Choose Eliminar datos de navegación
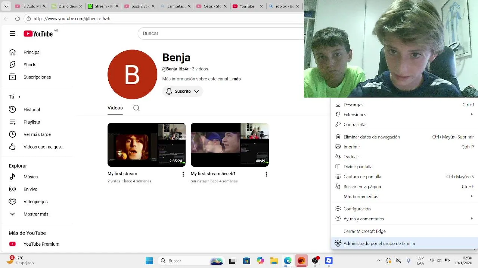 pos(404,137)
